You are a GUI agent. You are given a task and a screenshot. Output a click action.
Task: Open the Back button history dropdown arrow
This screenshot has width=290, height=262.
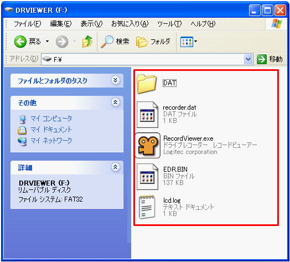(x=48, y=42)
